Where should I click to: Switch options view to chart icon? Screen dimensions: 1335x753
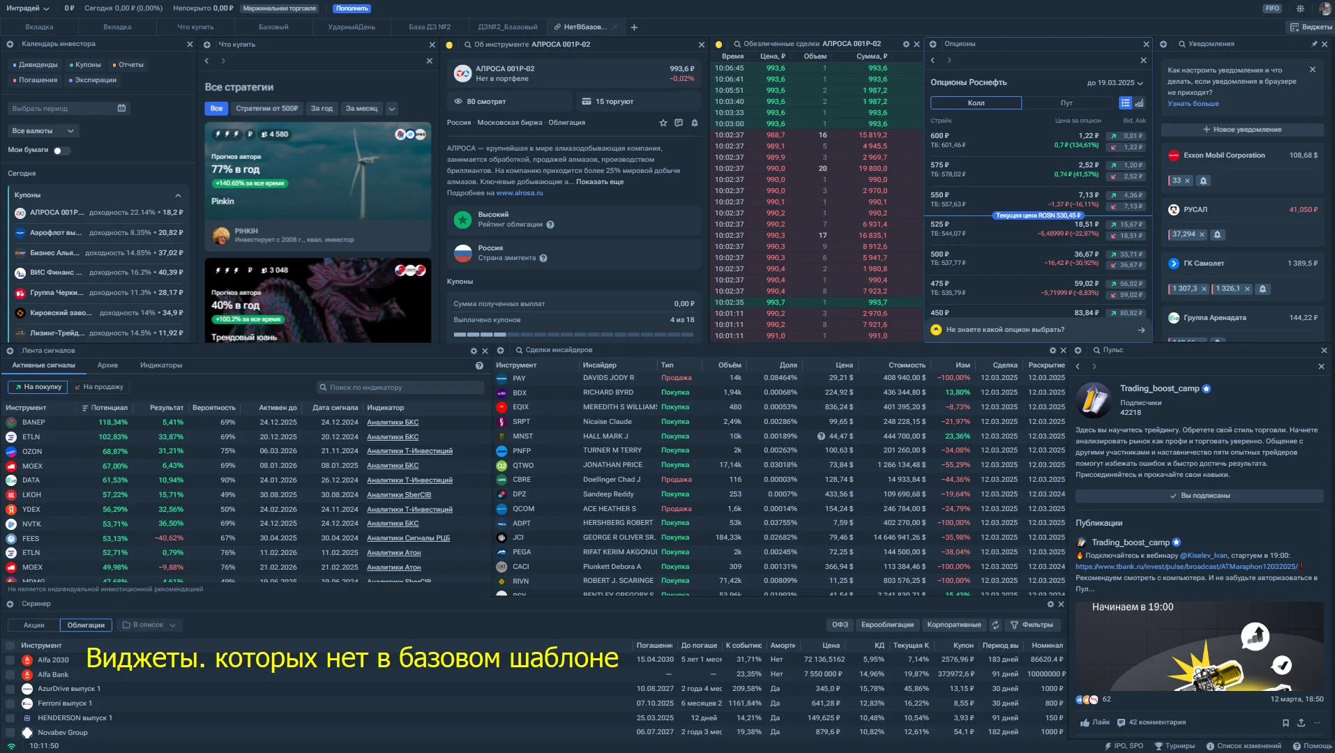1139,103
